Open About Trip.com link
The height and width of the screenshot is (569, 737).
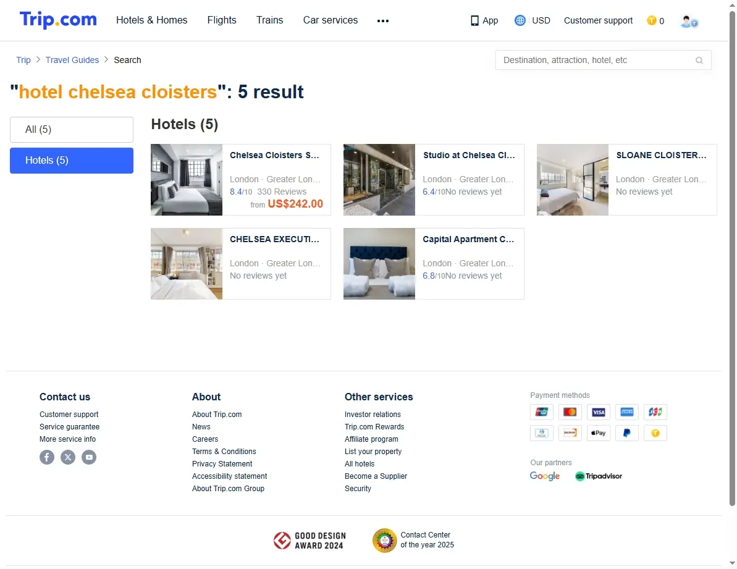pyautogui.click(x=217, y=415)
